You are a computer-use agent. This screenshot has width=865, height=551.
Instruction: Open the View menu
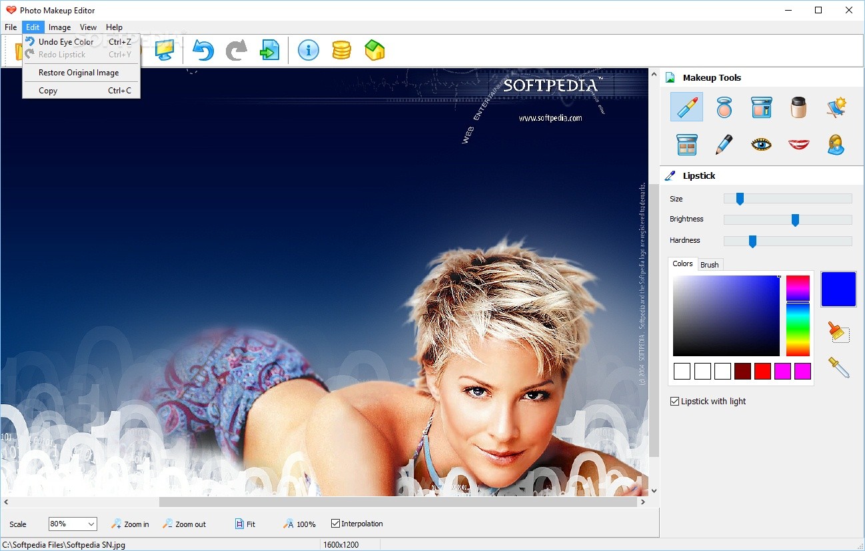88,27
